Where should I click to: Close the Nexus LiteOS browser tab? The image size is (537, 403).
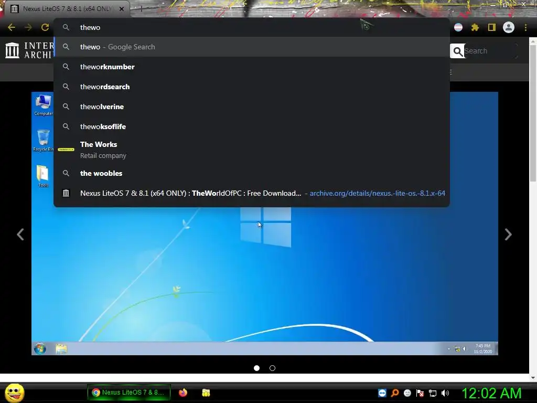tap(121, 9)
